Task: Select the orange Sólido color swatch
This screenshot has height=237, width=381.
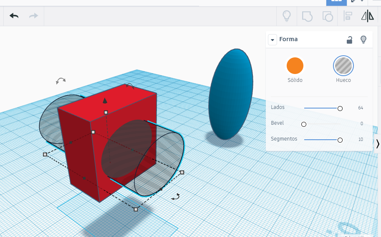Action: [x=295, y=66]
